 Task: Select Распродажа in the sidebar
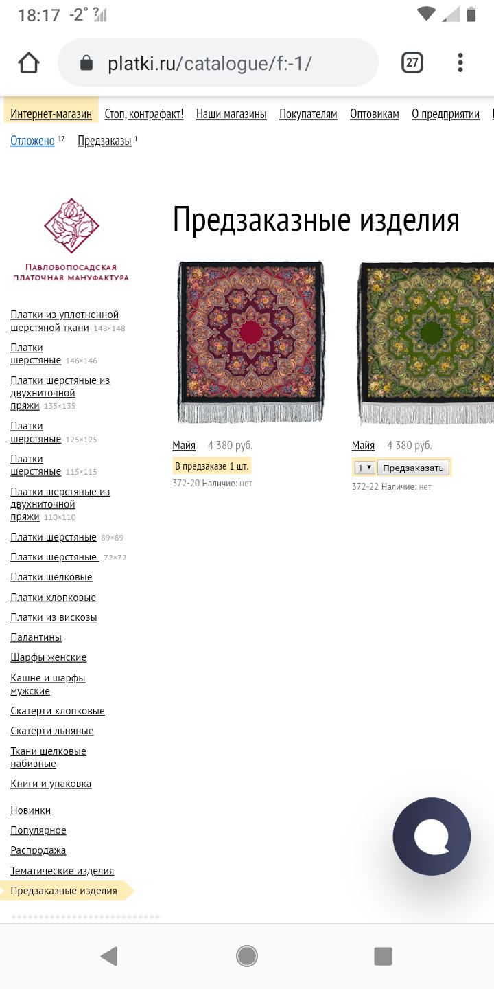(x=38, y=850)
